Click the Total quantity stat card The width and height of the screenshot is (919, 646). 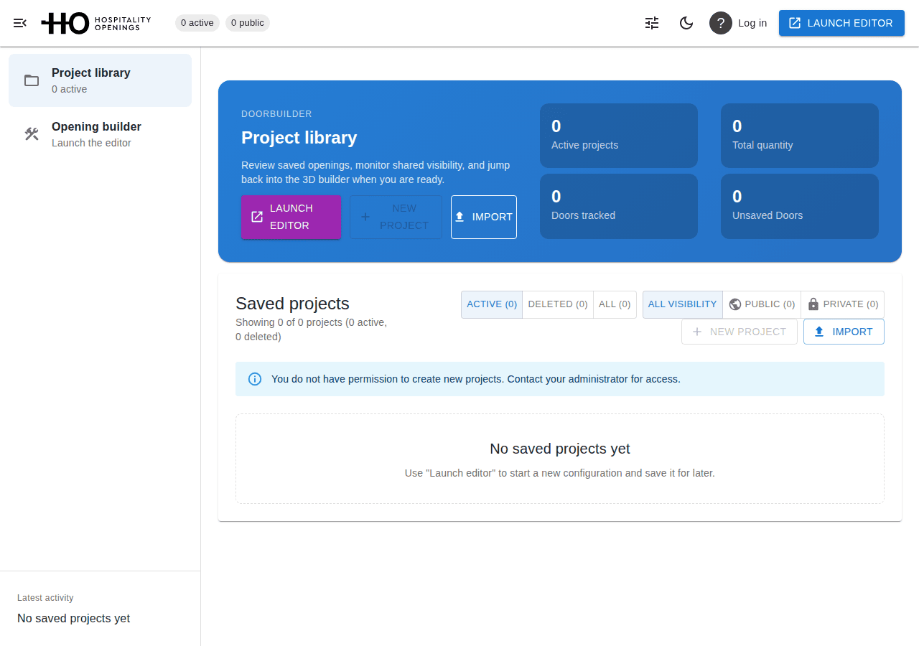800,136
